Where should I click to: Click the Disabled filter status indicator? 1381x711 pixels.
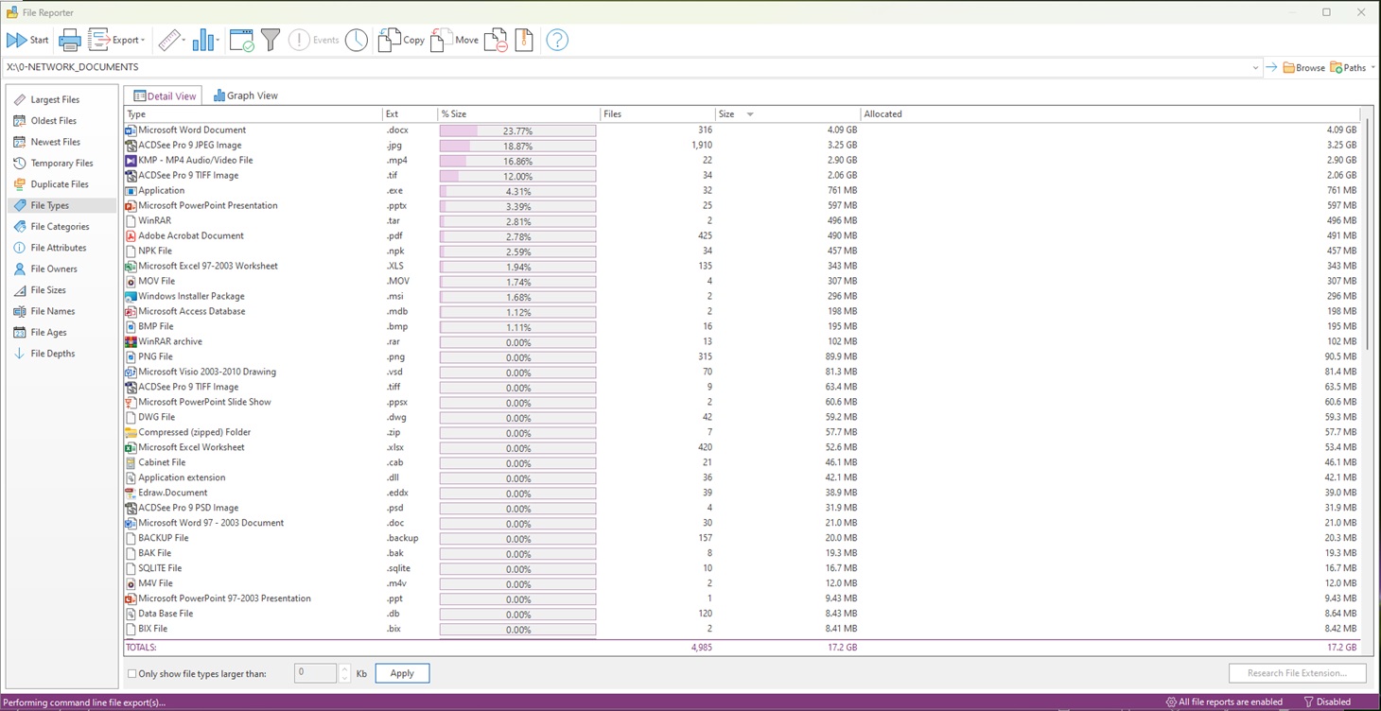1326,702
